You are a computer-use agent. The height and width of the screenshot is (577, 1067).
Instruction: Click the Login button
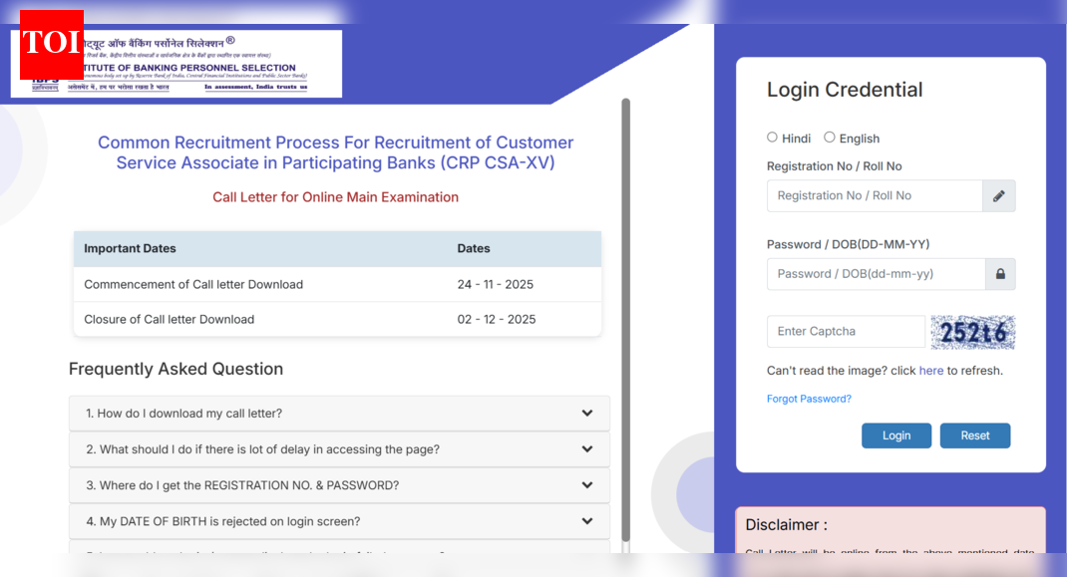coord(896,435)
